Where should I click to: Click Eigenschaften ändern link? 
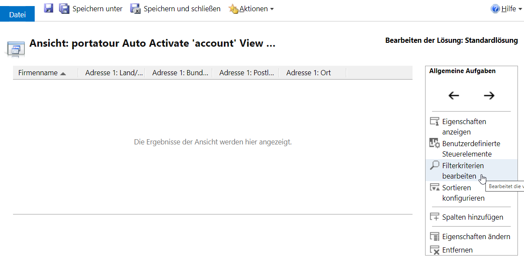click(476, 237)
